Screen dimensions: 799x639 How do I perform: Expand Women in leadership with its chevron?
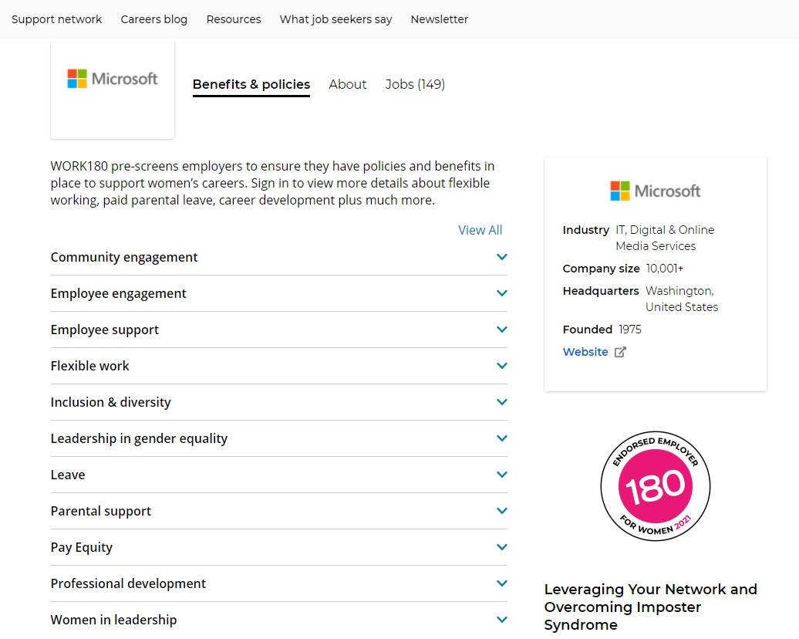pyautogui.click(x=502, y=620)
